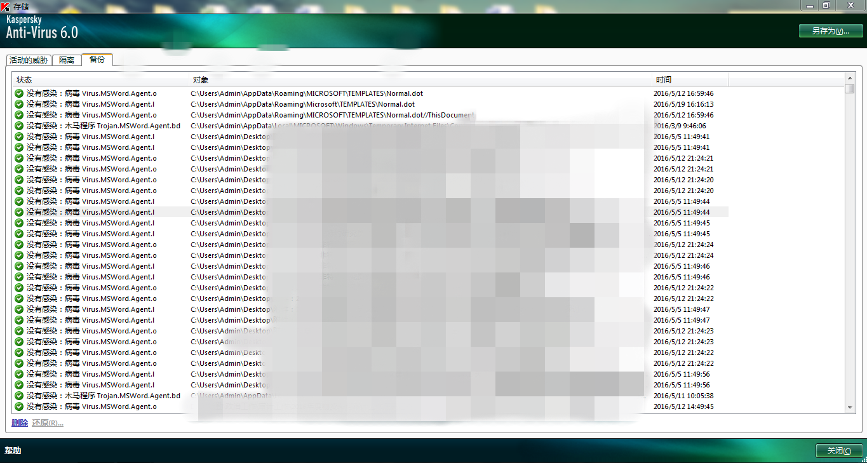
Task: Select the 备份 tab
Action: 97,60
